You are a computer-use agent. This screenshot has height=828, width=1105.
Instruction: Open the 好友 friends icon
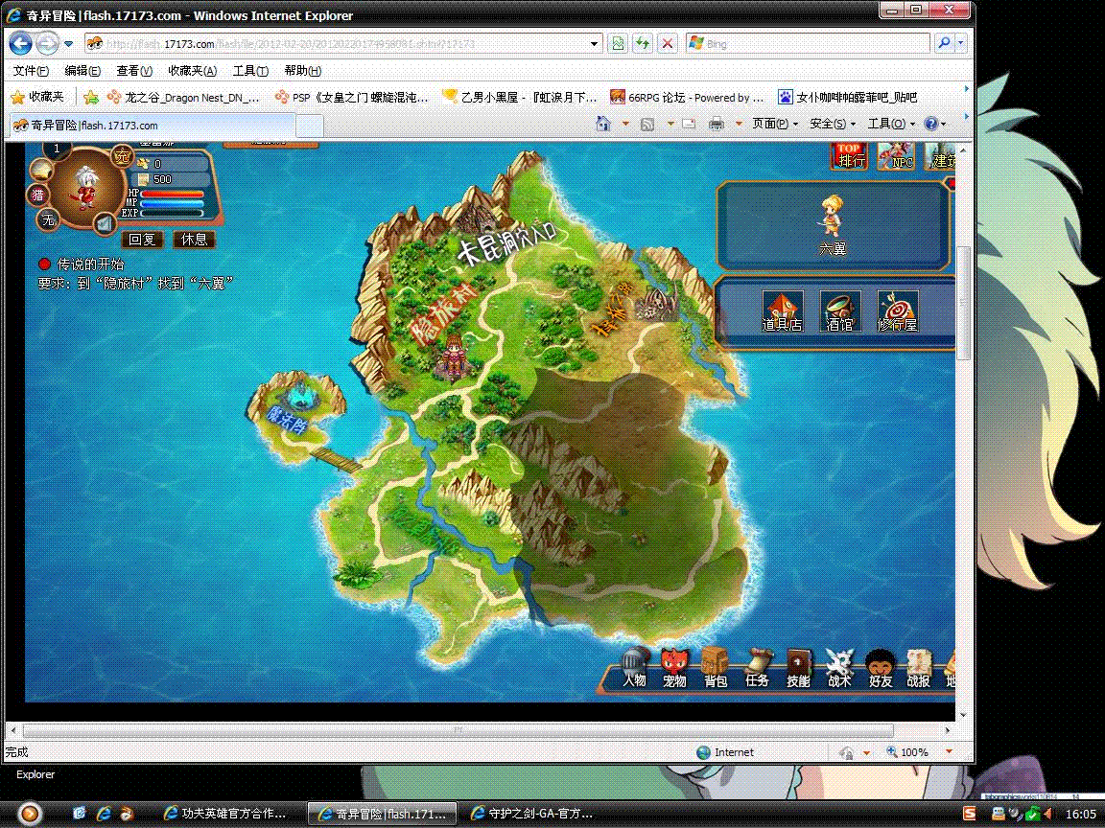[x=881, y=668]
